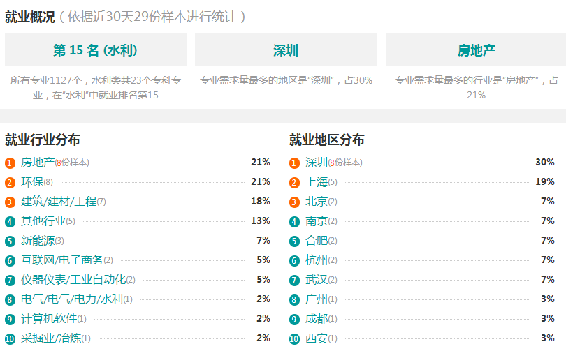The height and width of the screenshot is (351, 566).
Task: Click the 专业需求量最多的行业 description text
Action: (476, 87)
